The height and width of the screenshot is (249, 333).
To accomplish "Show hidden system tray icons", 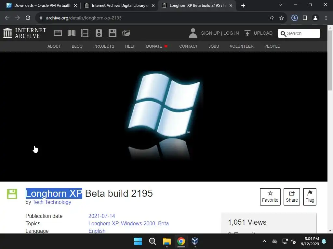I will [264, 241].
